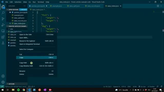The width and height of the screenshot is (164, 92).
Task: Open the Search view
Action: [3, 13]
